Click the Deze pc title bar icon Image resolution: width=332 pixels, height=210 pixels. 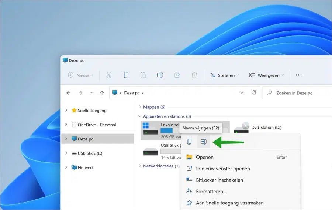(65, 61)
